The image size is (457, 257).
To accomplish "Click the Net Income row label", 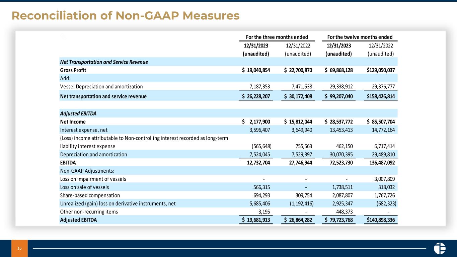I will pyautogui.click(x=73, y=121).
